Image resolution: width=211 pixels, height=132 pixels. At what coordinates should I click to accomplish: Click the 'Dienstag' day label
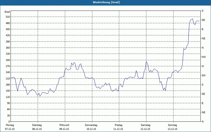(x=37, y=125)
